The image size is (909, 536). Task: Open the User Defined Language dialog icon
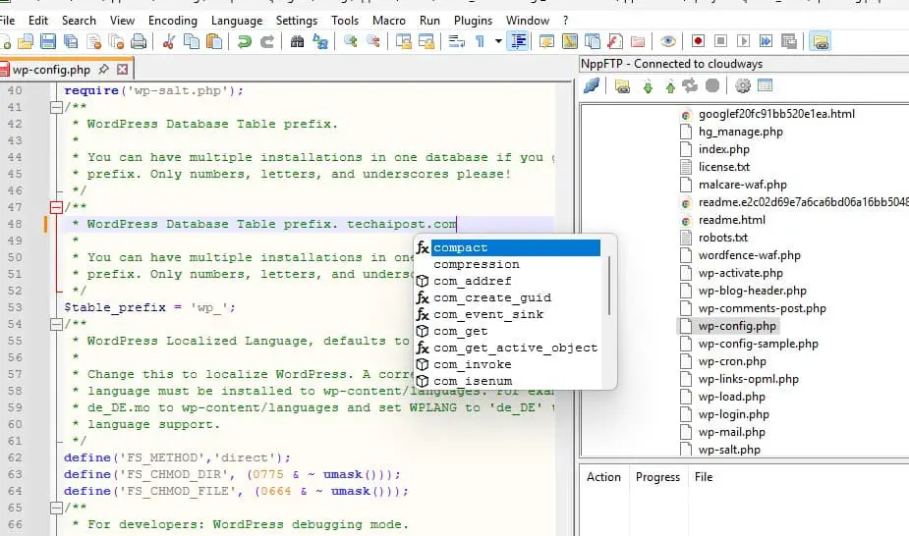click(546, 41)
